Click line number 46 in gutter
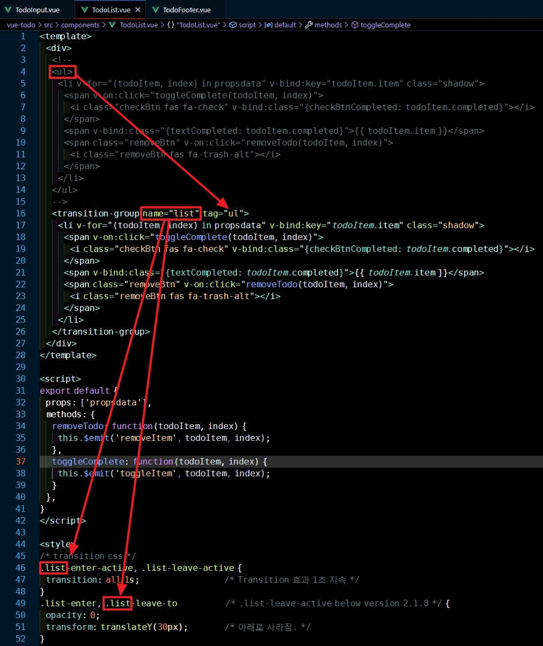Viewport: 543px width, 646px height. coord(21,568)
